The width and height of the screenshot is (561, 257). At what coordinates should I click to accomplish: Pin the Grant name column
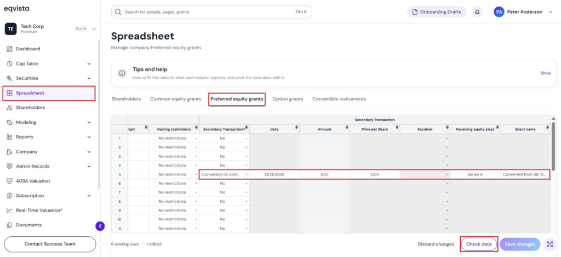[547, 127]
